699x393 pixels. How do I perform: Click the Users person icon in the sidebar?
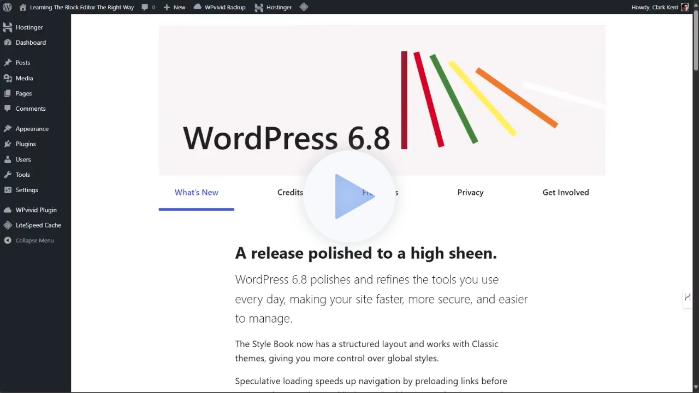(8, 159)
